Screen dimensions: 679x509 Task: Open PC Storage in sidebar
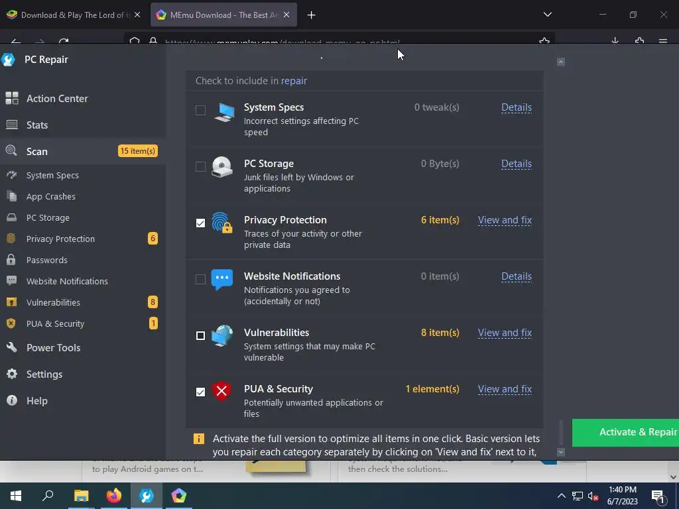click(x=48, y=217)
